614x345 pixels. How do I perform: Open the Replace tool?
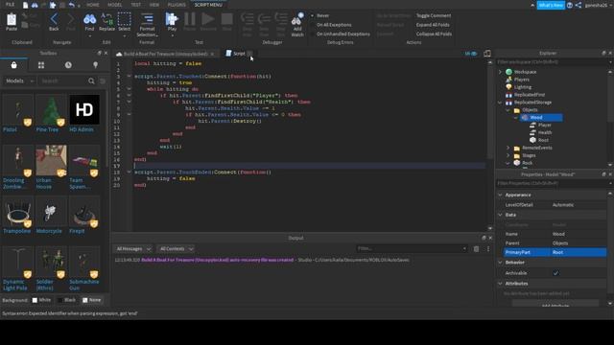[x=106, y=19]
